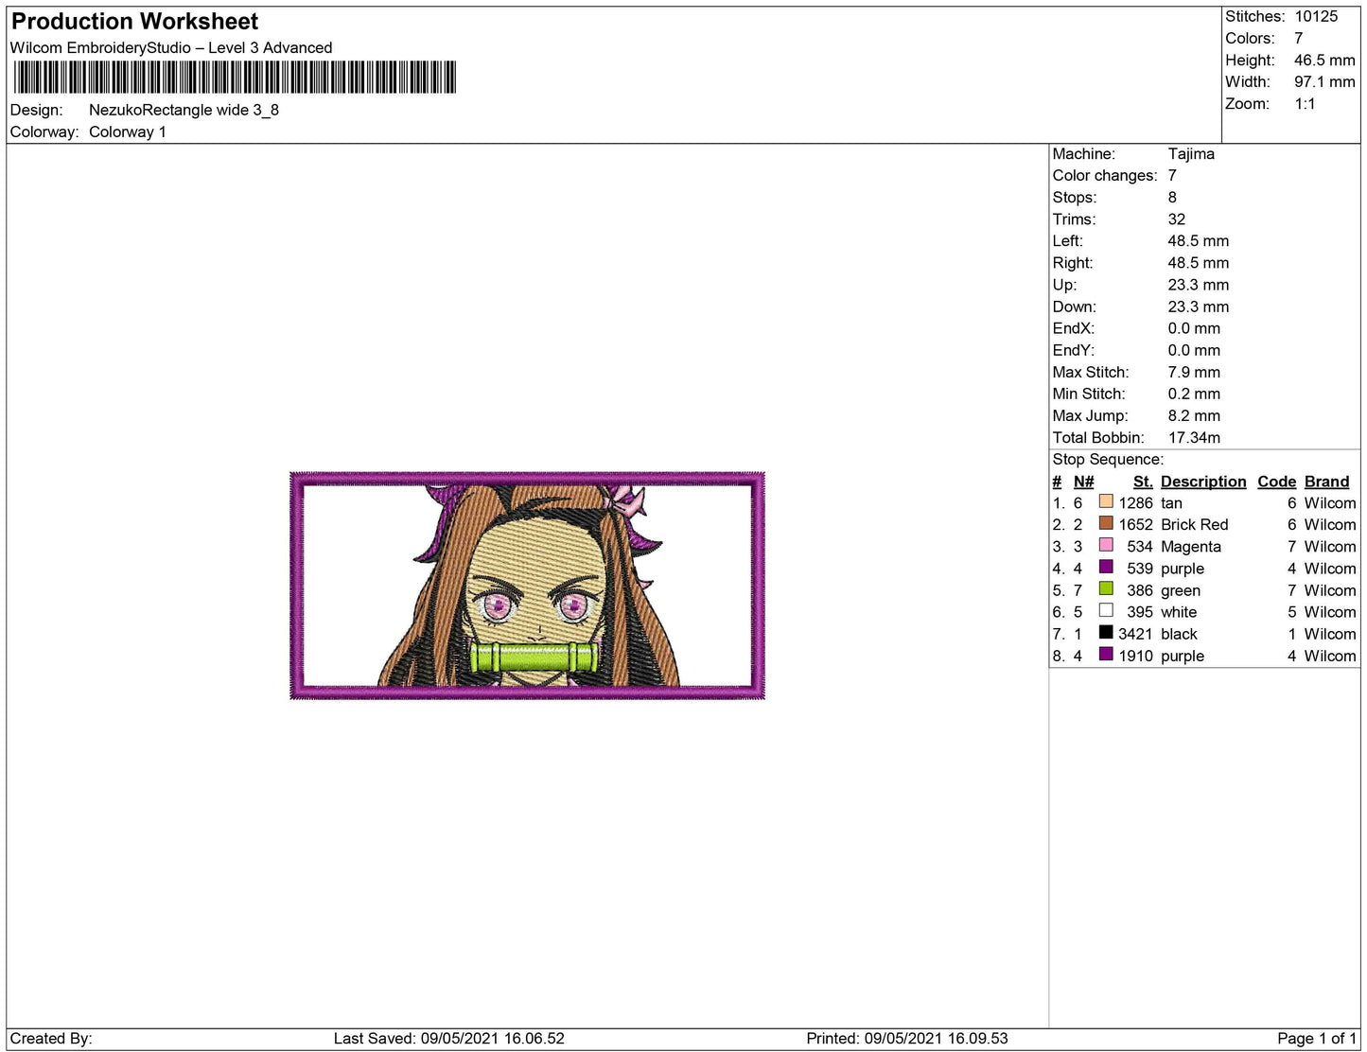Select the EndY label

(x=1074, y=349)
